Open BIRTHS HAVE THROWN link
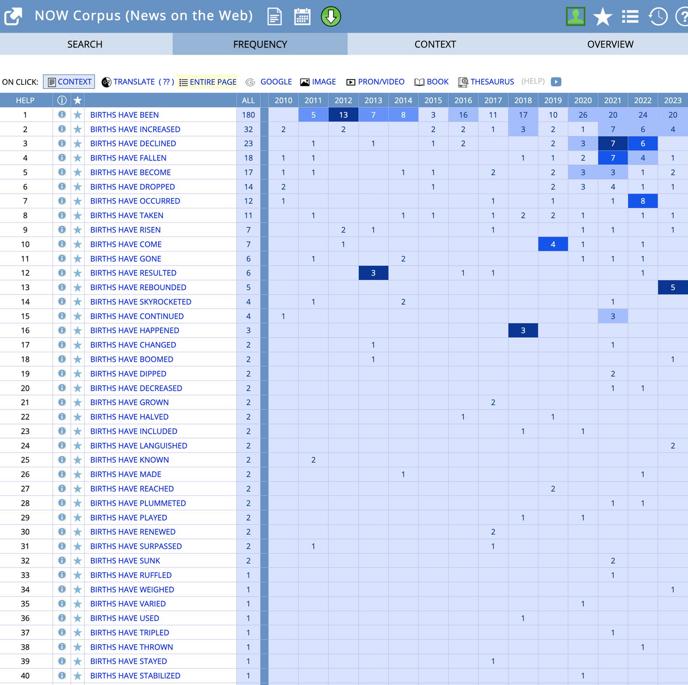Image resolution: width=688 pixels, height=685 pixels. [131, 647]
